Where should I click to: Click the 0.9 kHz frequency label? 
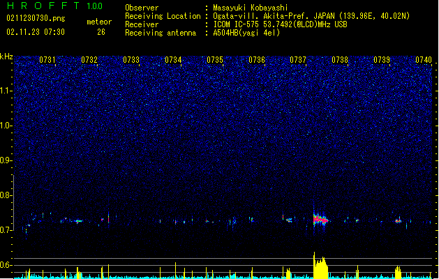(x=6, y=160)
